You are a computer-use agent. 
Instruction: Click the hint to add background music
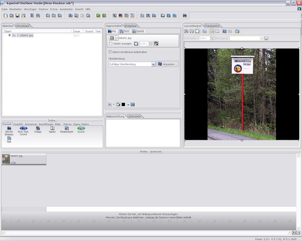148,214
